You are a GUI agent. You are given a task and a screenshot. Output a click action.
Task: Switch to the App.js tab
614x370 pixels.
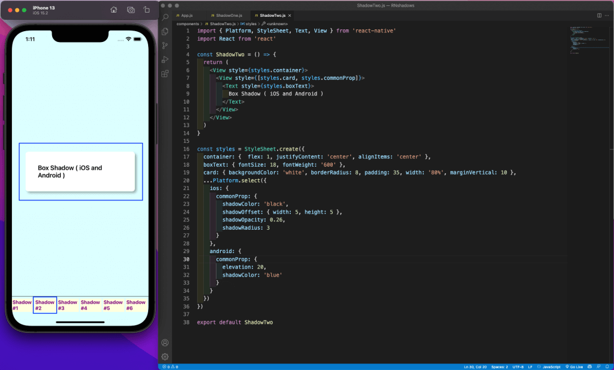point(186,14)
